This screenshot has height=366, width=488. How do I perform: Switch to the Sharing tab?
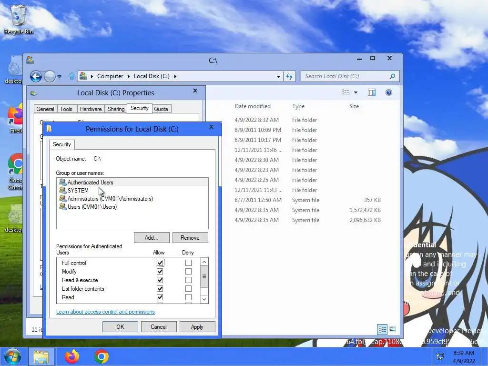point(116,109)
